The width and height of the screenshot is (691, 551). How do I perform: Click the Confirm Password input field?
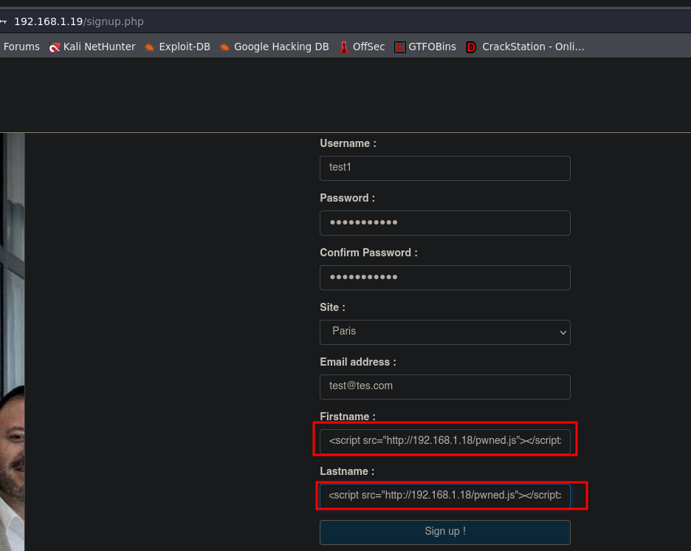445,277
